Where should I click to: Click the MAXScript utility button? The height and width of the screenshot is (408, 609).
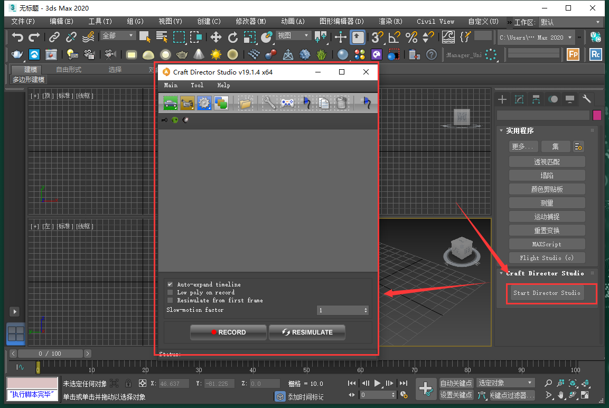[547, 244]
